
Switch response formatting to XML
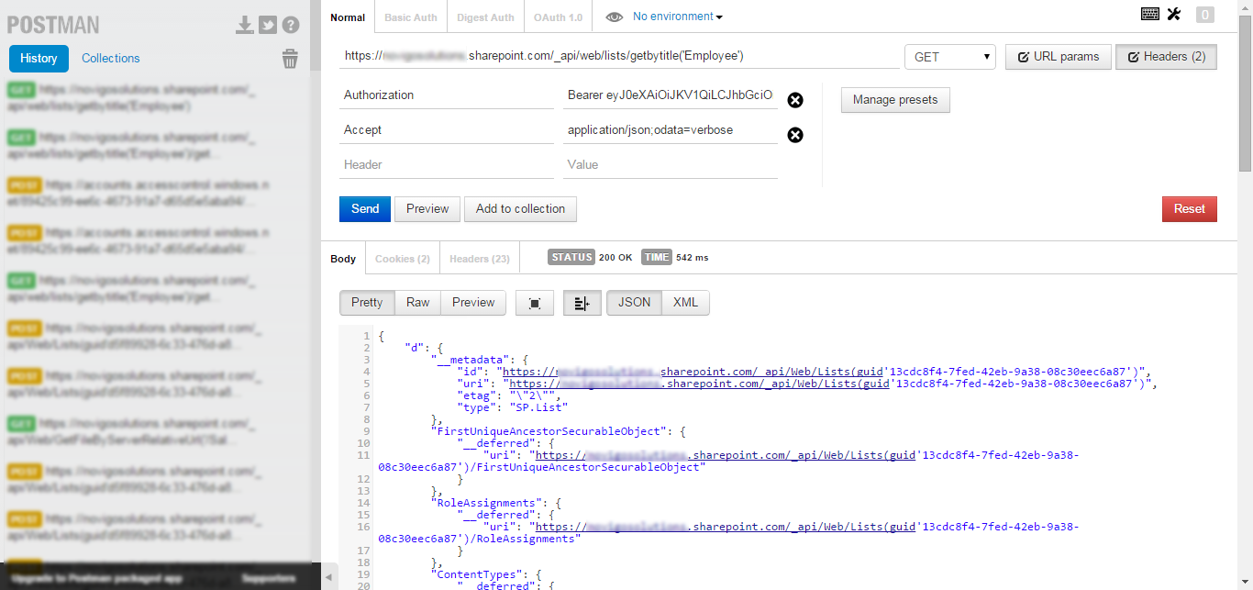coord(685,302)
